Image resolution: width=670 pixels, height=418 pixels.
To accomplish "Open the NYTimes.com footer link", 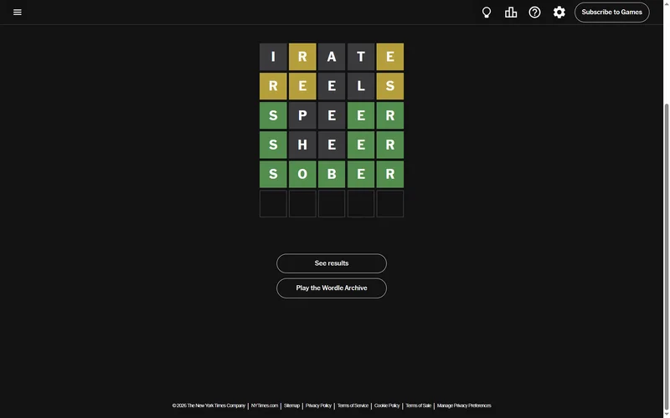I will tap(265, 405).
